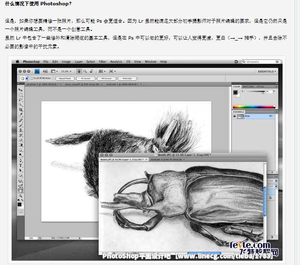Viewport: 300px width, 265px height.
Task: Click the K percentage value field
Action: tap(269, 92)
